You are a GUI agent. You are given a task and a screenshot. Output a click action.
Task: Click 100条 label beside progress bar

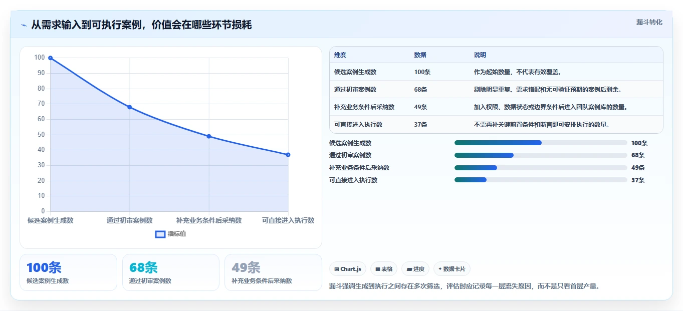point(639,143)
